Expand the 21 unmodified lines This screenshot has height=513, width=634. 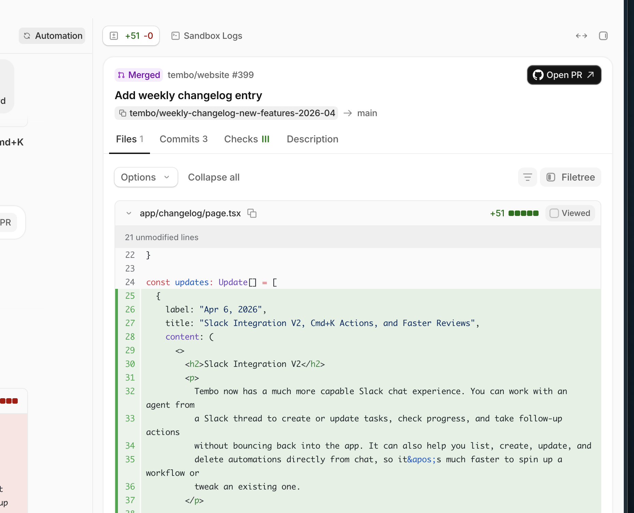point(162,237)
